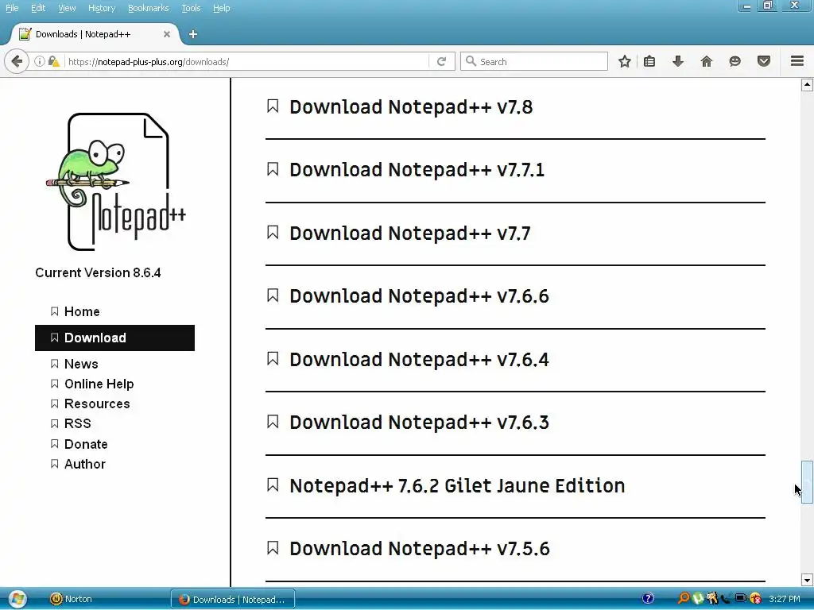Click the scrollbar down arrow
Screen dimensions: 814x610
[x=807, y=580]
